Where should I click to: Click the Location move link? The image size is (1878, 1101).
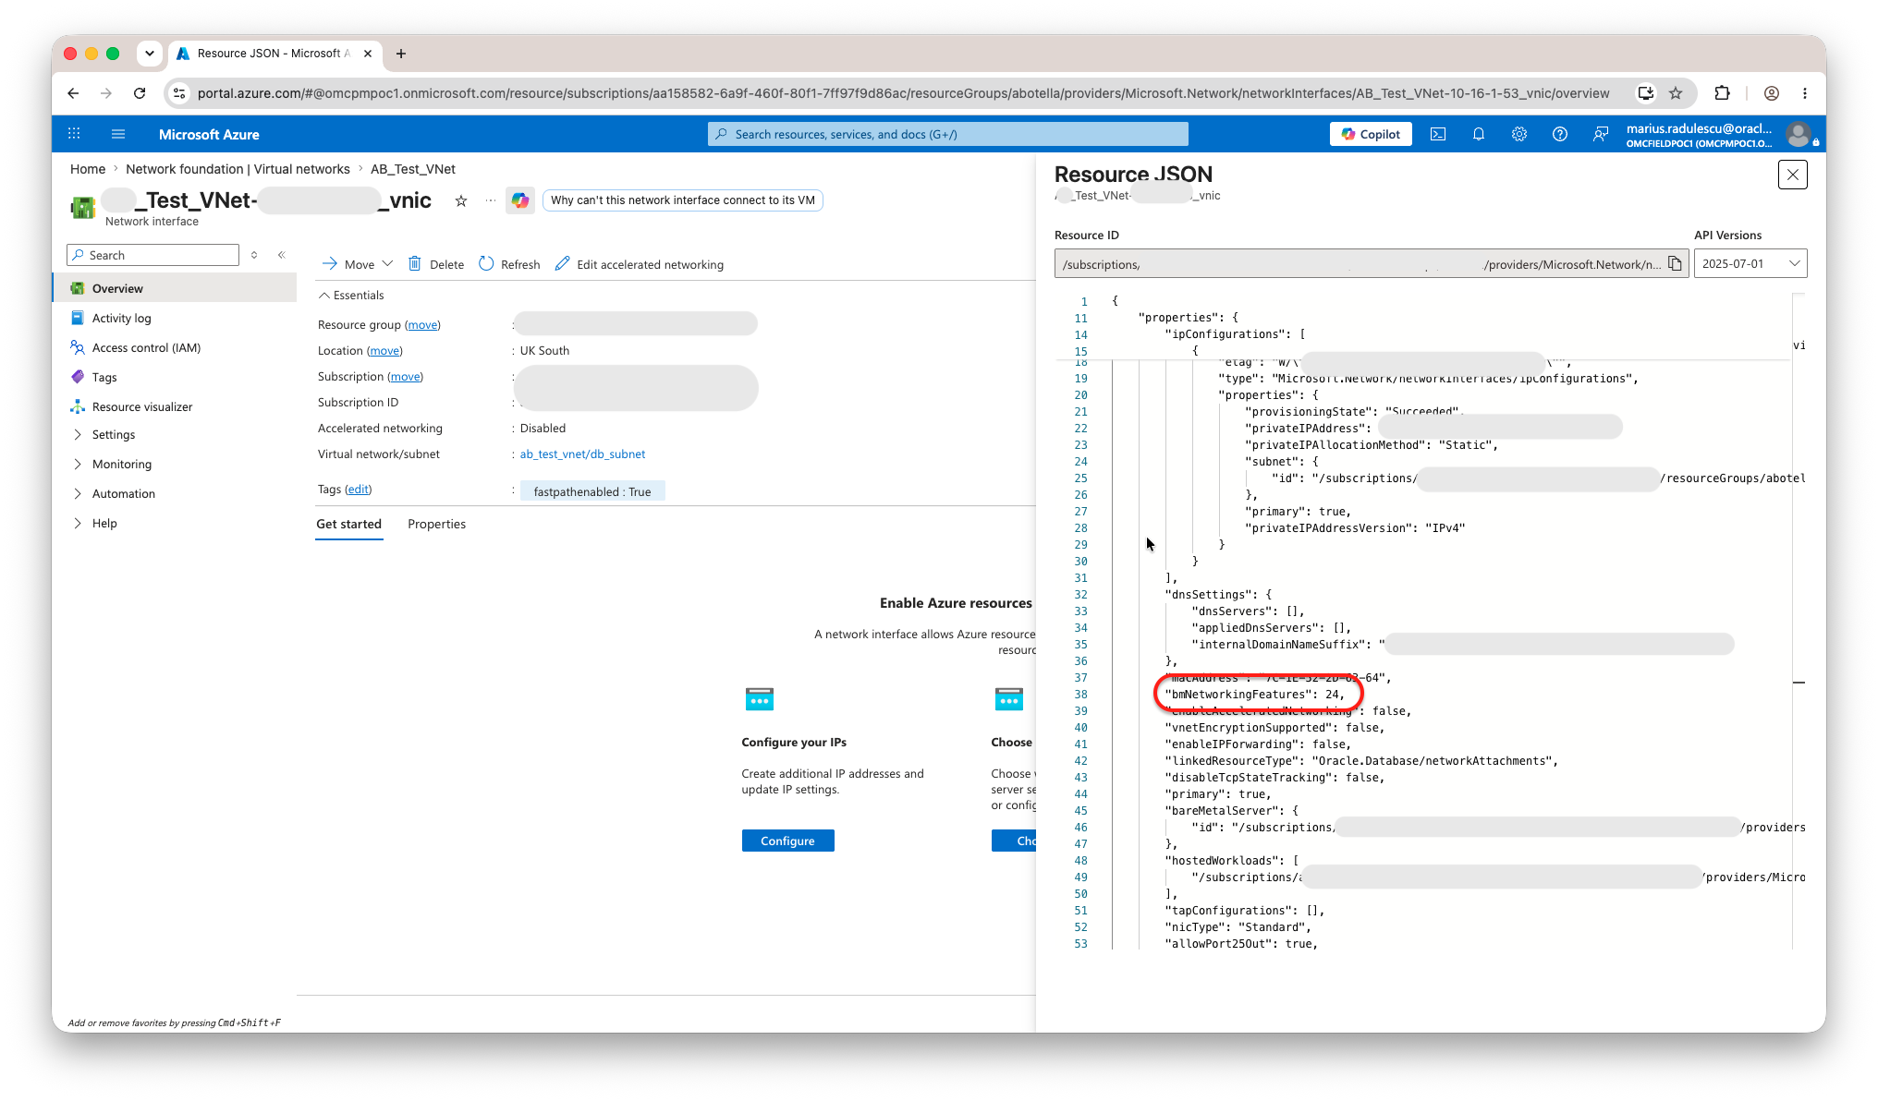pos(384,351)
